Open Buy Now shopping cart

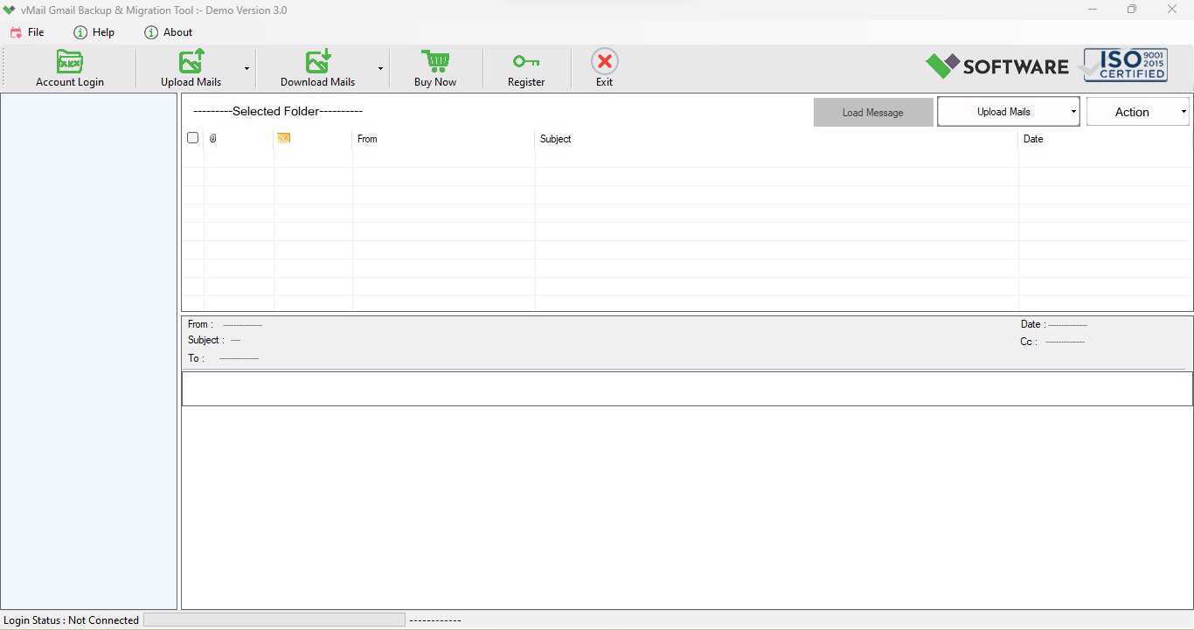pos(435,68)
